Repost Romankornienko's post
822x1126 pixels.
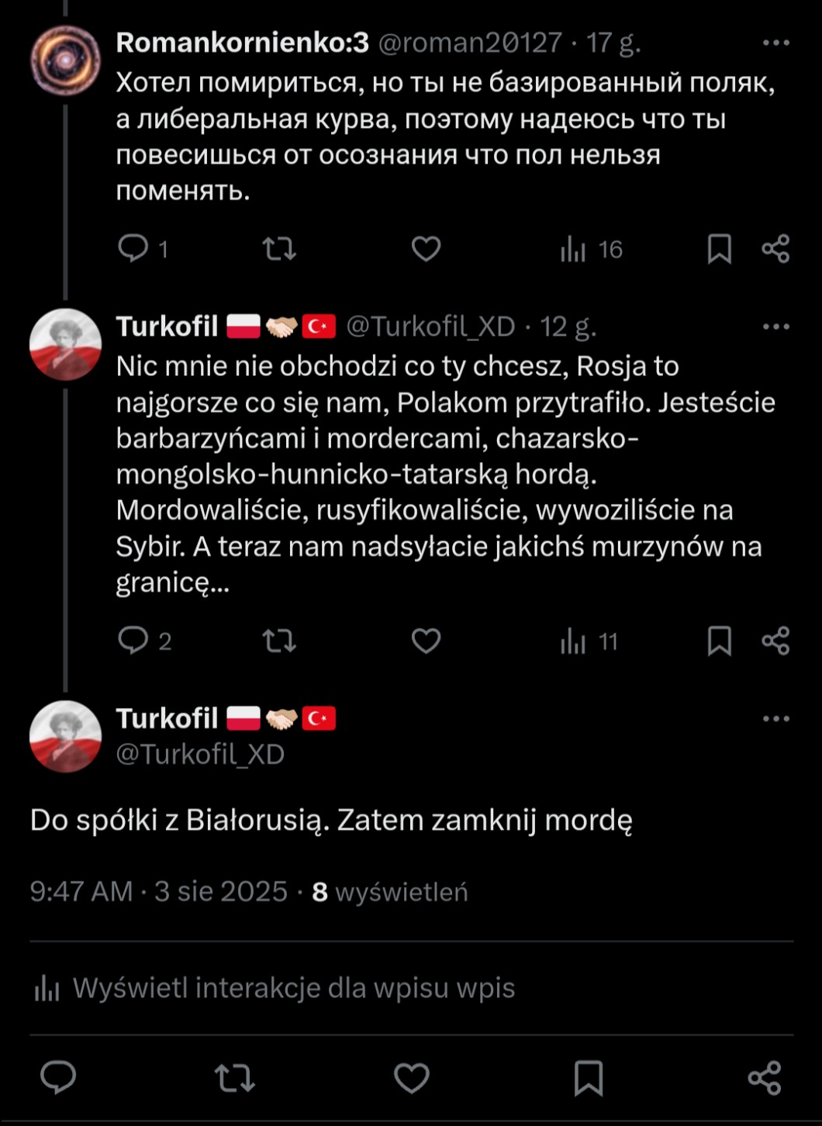pyautogui.click(x=279, y=249)
